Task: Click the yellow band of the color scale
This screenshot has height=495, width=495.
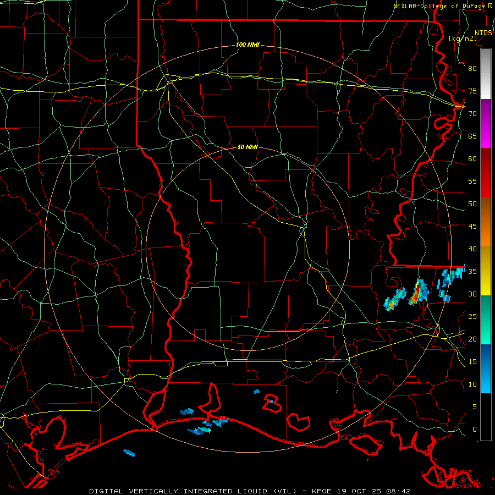Action: pyautogui.click(x=486, y=271)
